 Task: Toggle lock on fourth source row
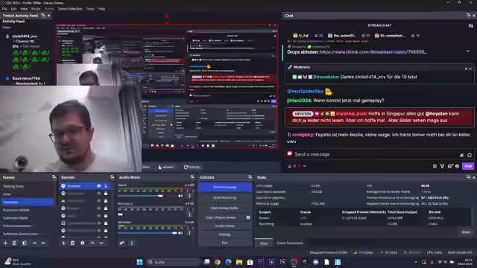pyautogui.click(x=106, y=208)
